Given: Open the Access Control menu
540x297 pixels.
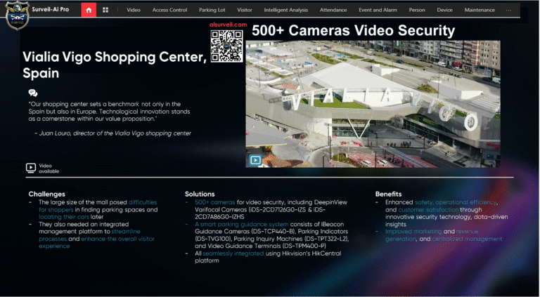Looking at the screenshot, I should [169, 10].
